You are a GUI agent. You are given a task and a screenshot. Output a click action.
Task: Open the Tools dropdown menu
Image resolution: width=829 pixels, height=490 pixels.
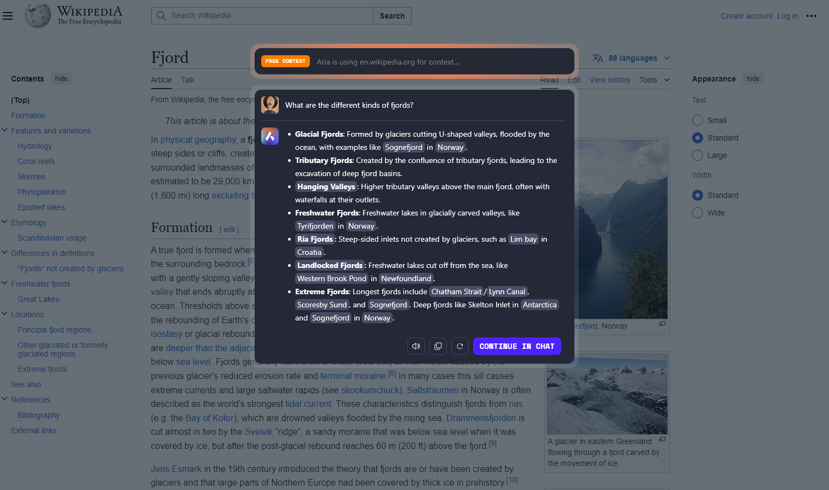tap(654, 80)
